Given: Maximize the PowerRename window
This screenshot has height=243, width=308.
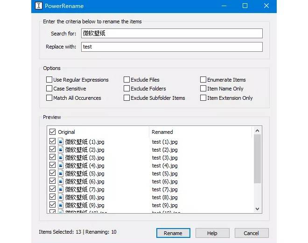Looking at the screenshot, I should tap(245, 6).
